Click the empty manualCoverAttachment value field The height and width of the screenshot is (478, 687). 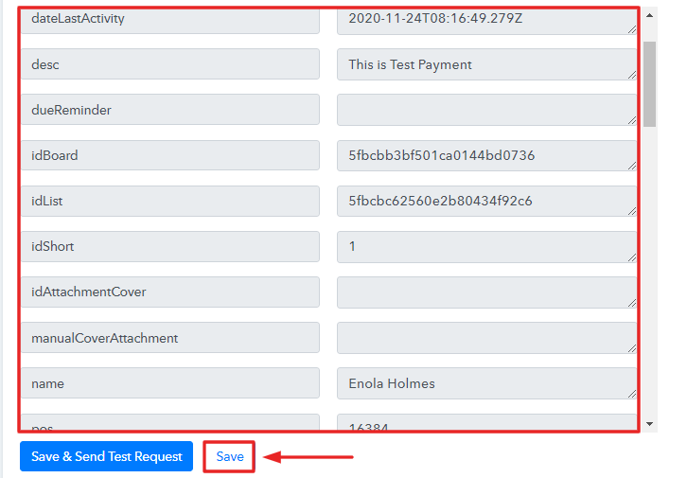coord(486,338)
